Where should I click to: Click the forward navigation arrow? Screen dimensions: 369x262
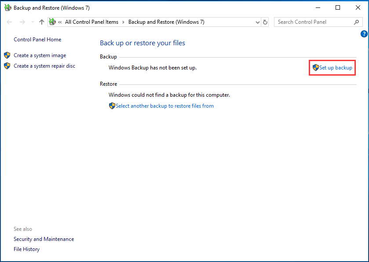(22, 22)
